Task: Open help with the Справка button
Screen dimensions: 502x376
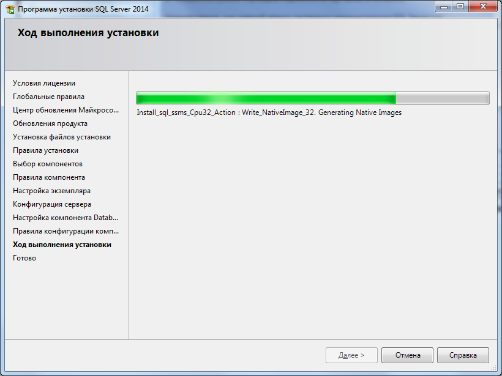Action: (x=463, y=355)
